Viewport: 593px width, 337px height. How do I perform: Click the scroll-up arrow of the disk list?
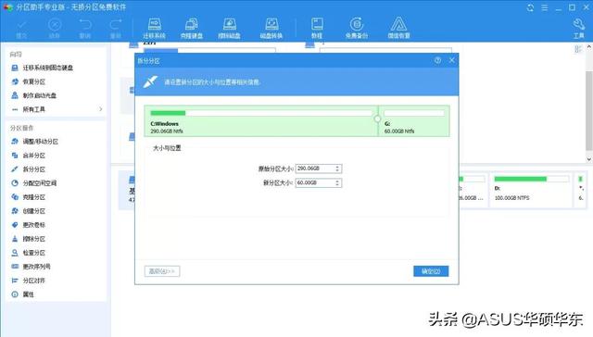589,47
